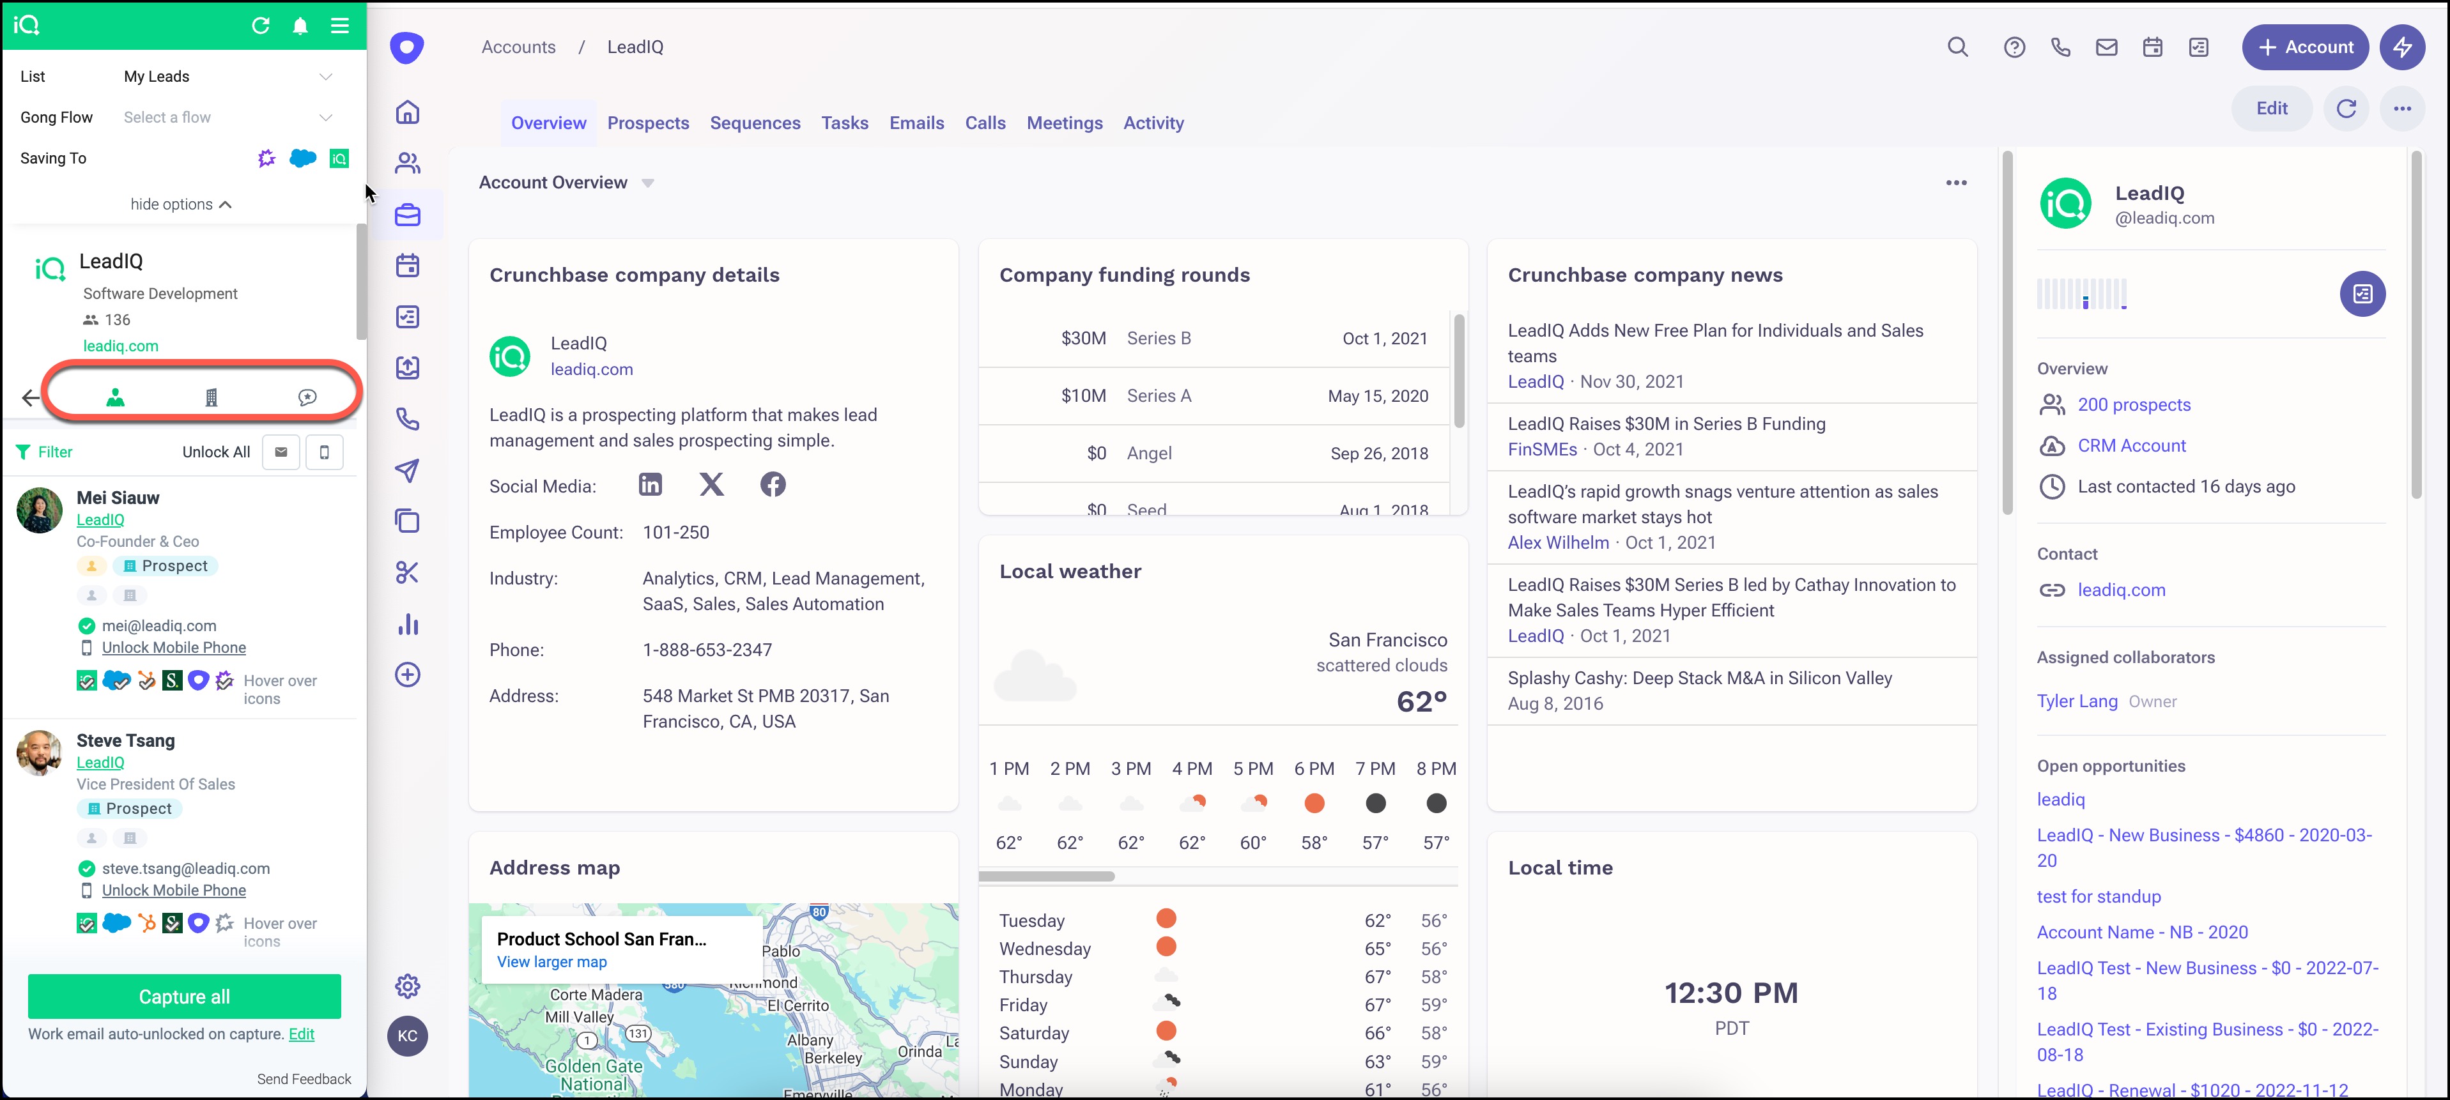Image resolution: width=2450 pixels, height=1100 pixels.
Task: Open the Filter for leads
Action: (x=43, y=452)
